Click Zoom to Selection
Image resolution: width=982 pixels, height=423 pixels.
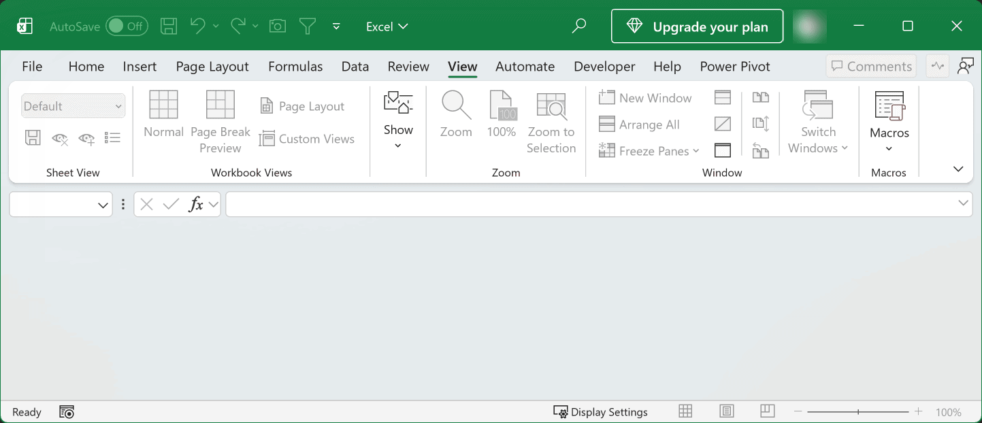click(551, 122)
